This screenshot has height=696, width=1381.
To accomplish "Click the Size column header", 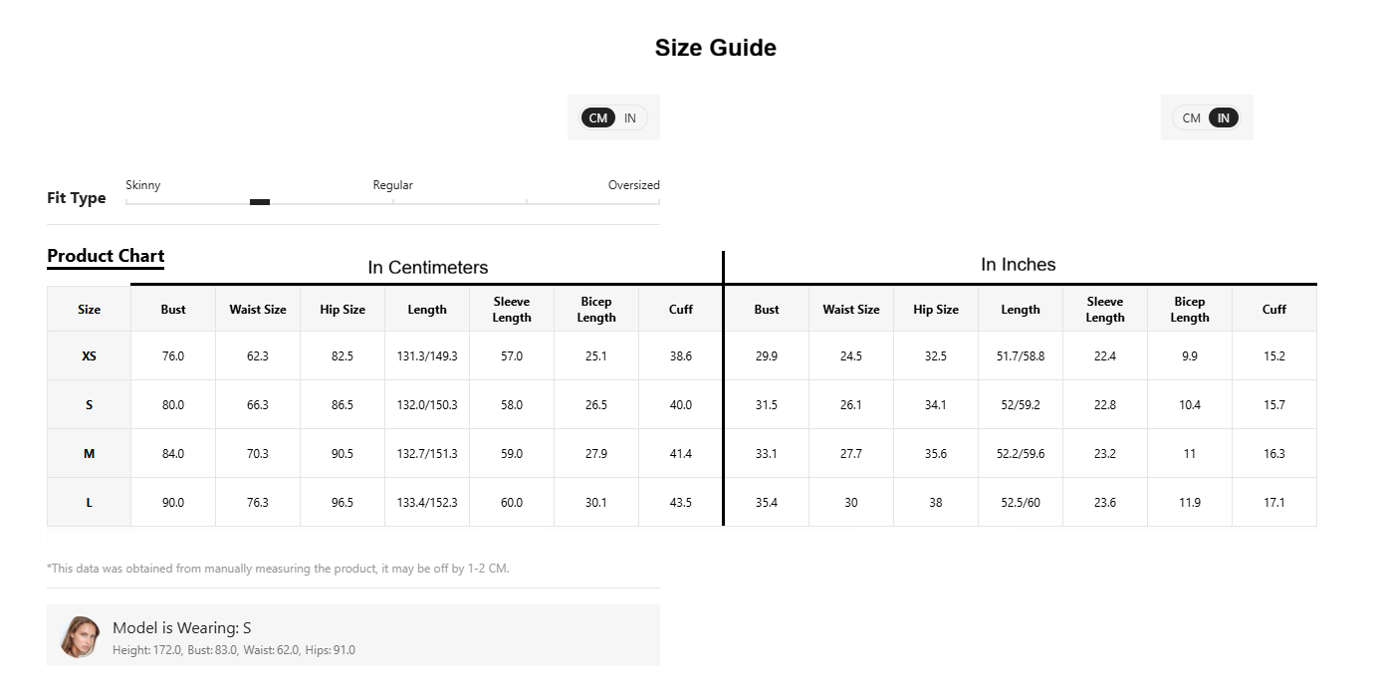I will 89,310.
